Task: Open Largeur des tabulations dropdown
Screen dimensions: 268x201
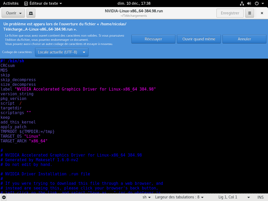Action: [179, 197]
